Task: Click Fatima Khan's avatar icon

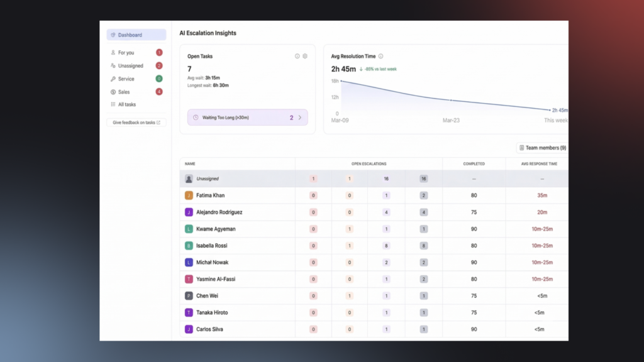Action: coord(189,195)
